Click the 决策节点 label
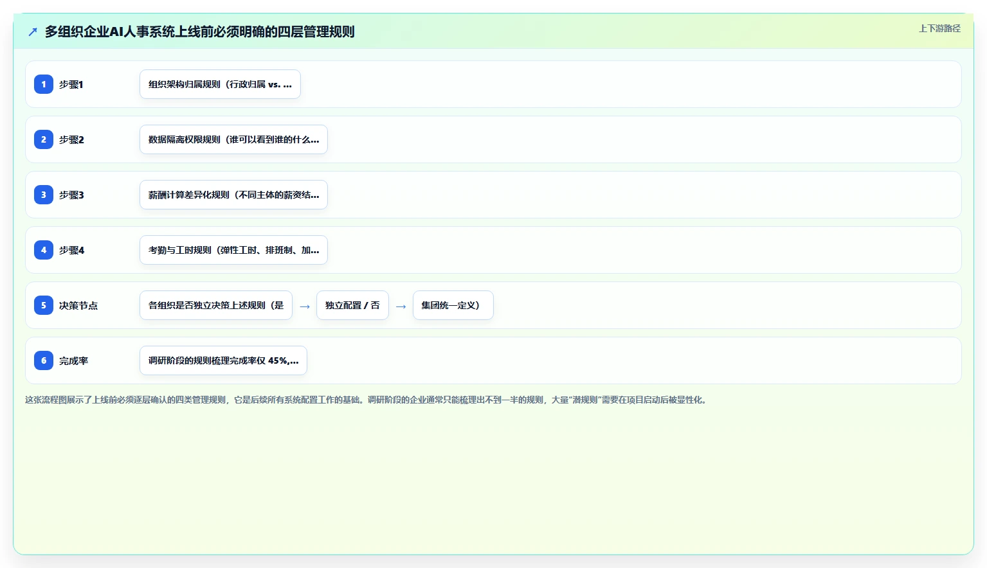The image size is (987, 568). coord(78,305)
